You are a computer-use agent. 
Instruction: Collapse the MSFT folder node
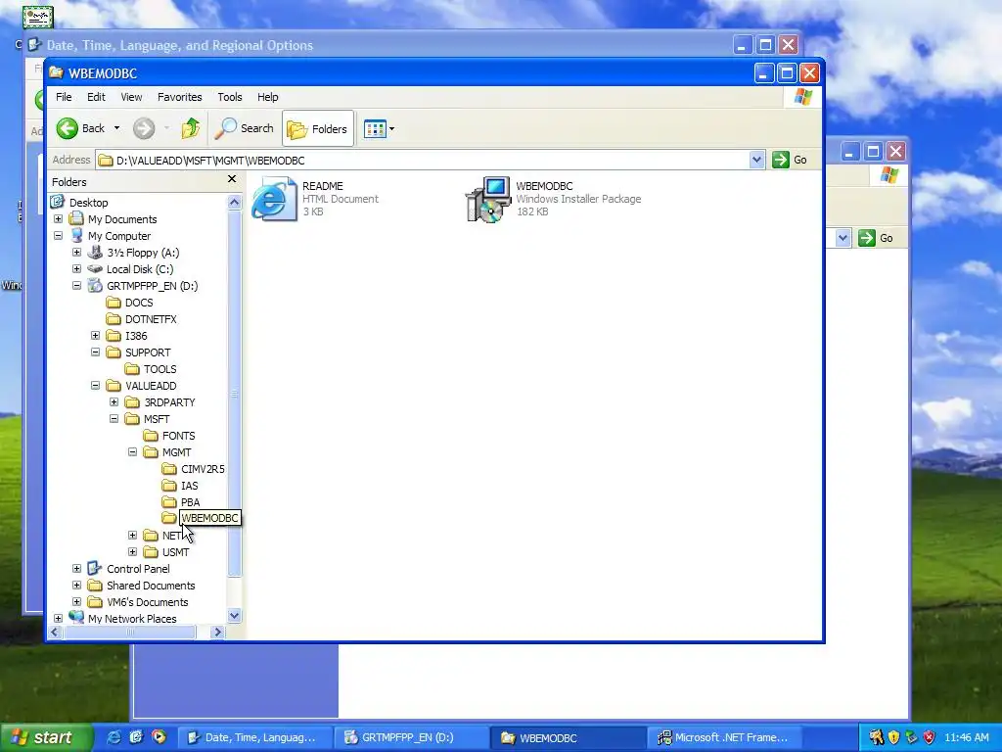point(114,418)
